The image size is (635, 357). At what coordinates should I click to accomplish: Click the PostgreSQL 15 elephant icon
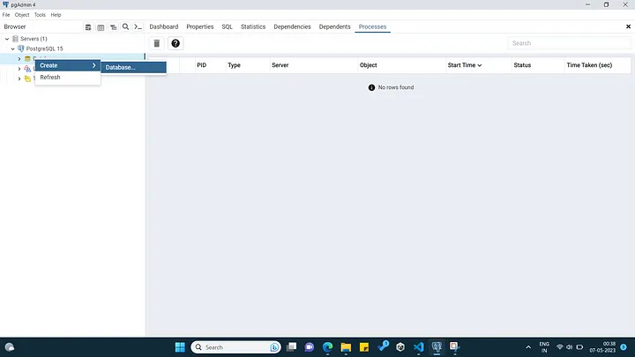point(21,48)
